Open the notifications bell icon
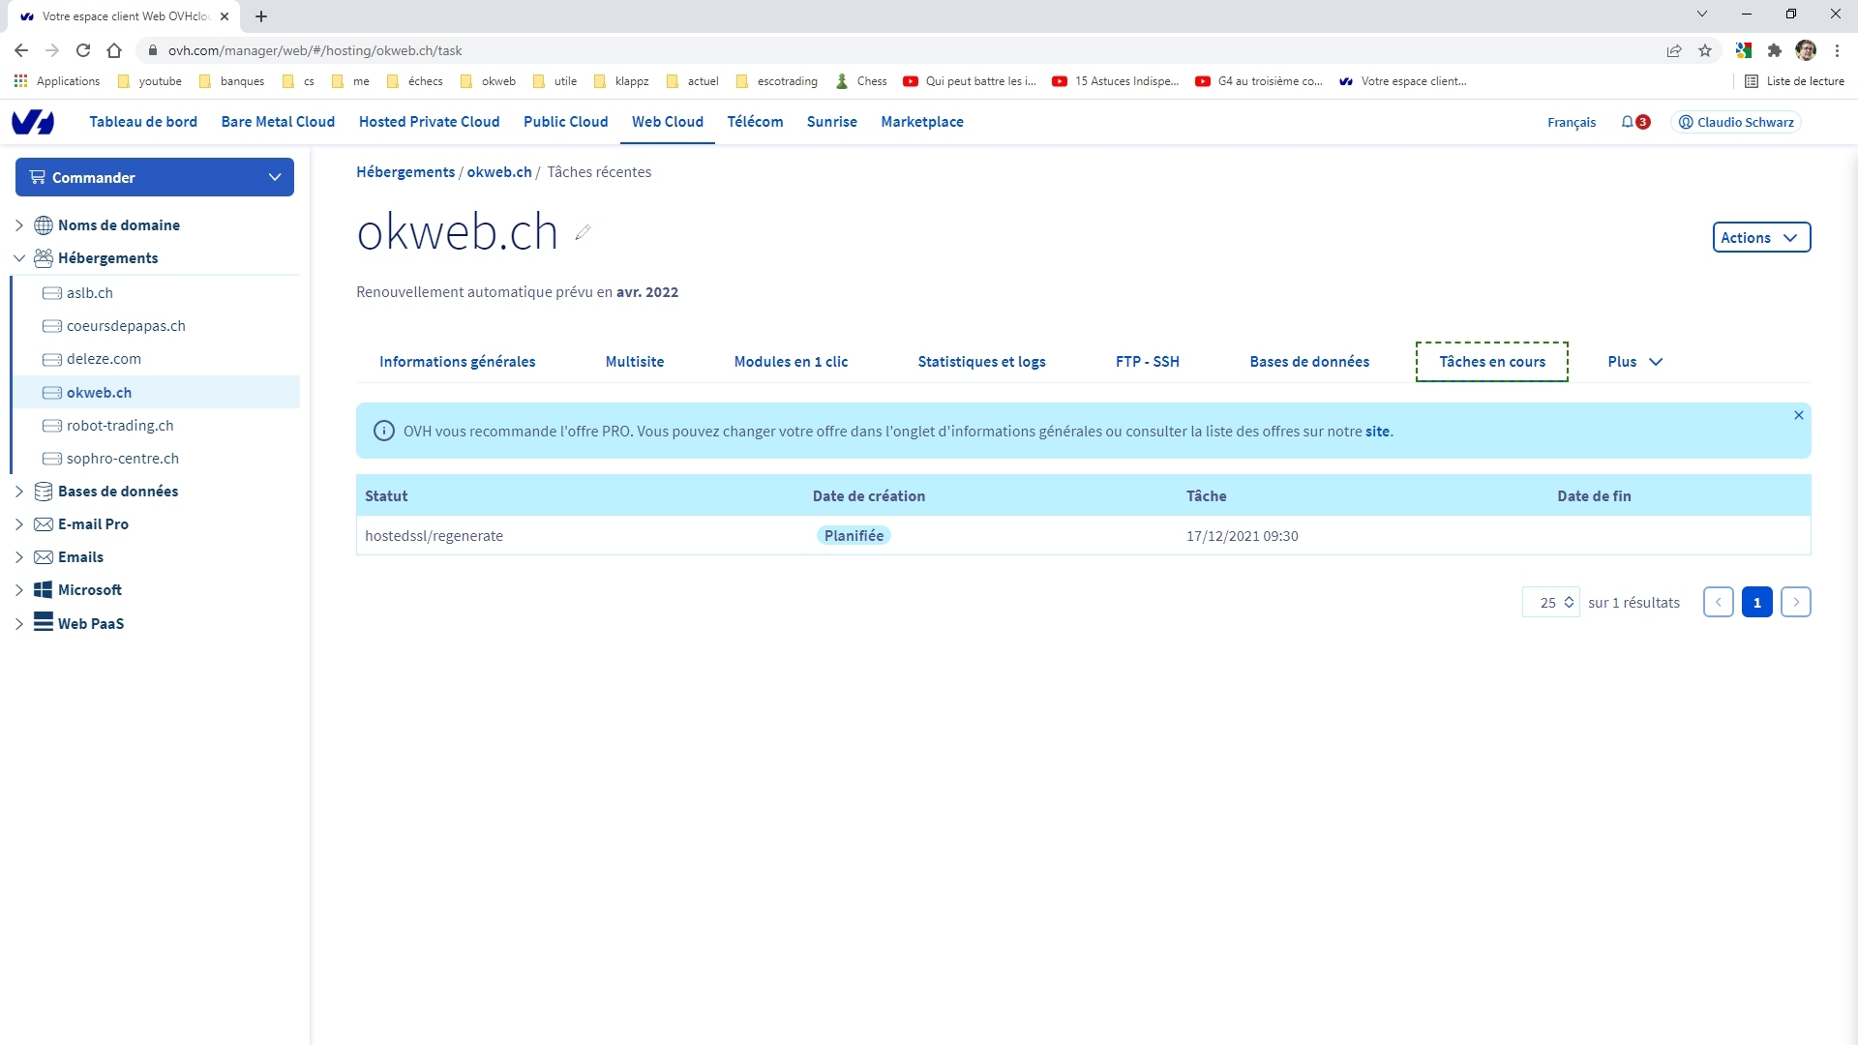Screen dimensions: 1858x1045 click(x=1628, y=122)
